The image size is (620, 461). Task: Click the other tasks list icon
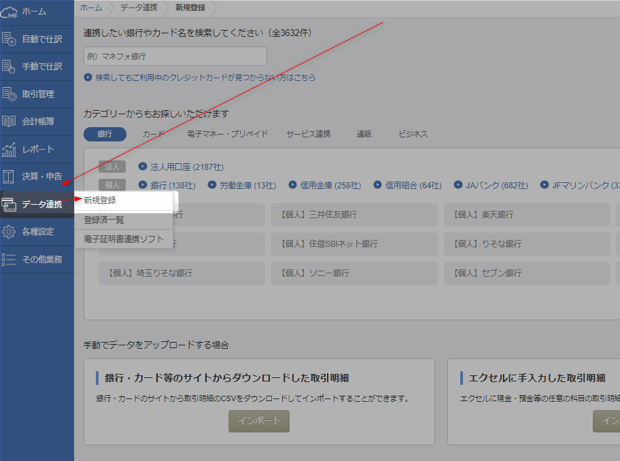click(10, 259)
